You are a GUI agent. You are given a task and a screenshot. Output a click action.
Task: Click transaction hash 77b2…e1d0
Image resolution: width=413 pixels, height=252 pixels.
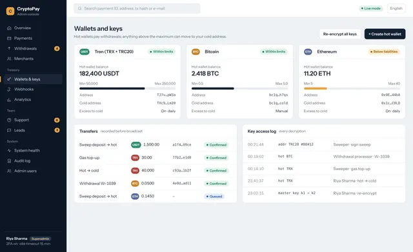click(182, 157)
